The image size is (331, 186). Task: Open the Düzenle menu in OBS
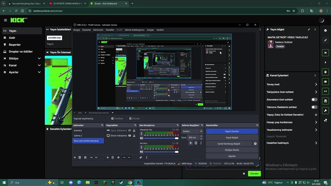(x=86, y=30)
